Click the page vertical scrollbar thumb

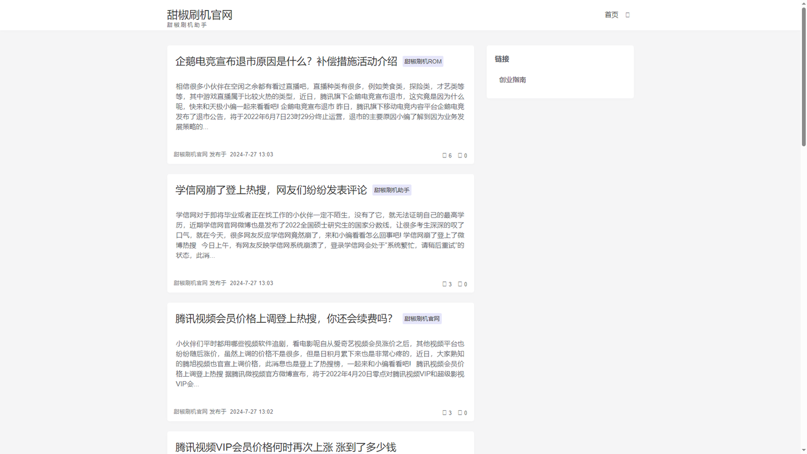click(x=804, y=76)
